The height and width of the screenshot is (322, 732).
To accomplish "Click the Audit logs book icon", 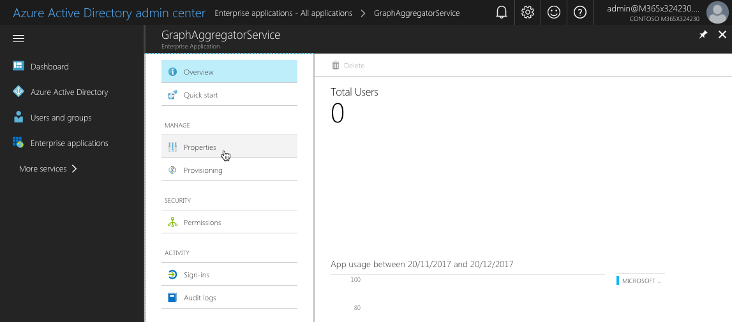I will (x=172, y=298).
